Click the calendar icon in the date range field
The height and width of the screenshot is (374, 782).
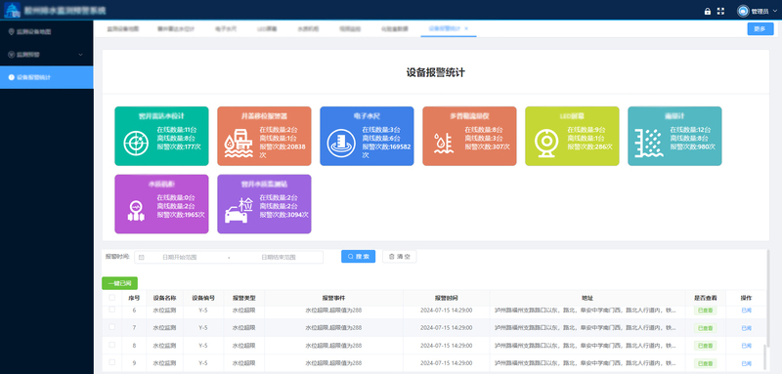[x=141, y=258]
